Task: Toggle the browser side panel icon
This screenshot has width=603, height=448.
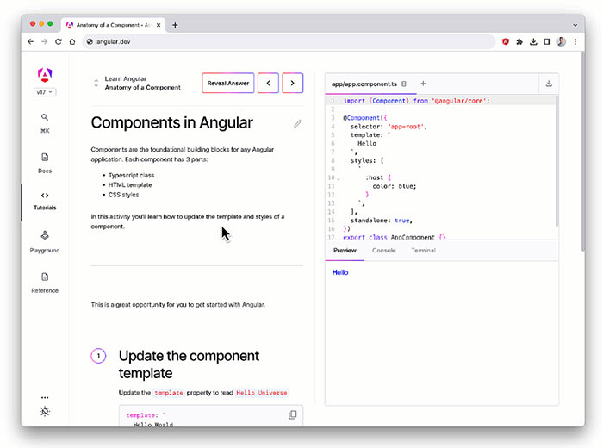Action: 547,41
